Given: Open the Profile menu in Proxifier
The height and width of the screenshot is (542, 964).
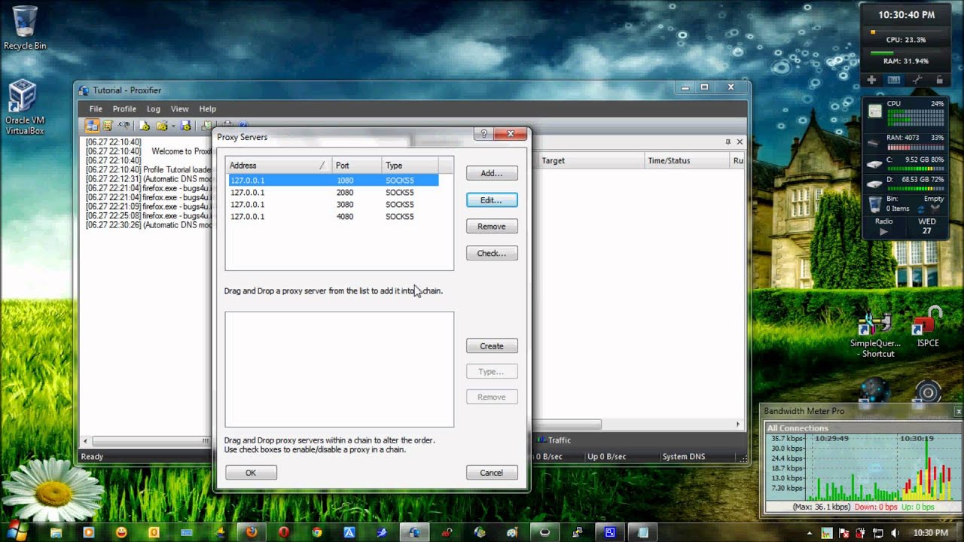Looking at the screenshot, I should coord(124,109).
